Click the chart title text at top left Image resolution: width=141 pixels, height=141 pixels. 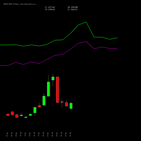pos(19,4)
